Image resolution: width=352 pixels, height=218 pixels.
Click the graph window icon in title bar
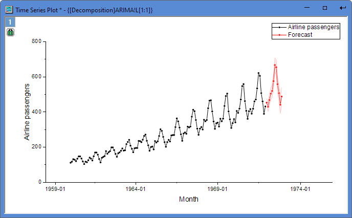[x=9, y=8]
